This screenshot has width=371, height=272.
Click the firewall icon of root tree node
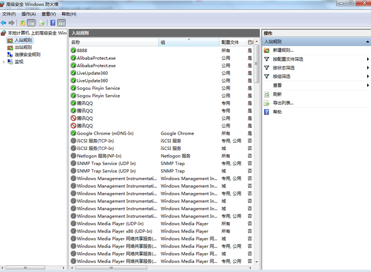(3, 33)
